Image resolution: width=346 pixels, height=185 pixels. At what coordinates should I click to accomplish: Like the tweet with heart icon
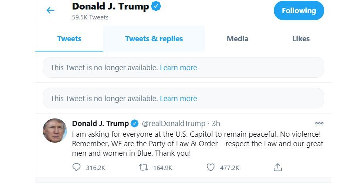tap(210, 168)
